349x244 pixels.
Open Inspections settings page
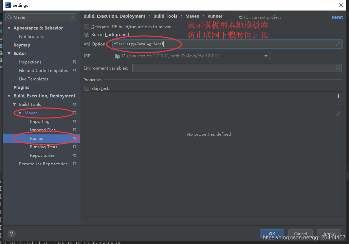[x=30, y=62]
